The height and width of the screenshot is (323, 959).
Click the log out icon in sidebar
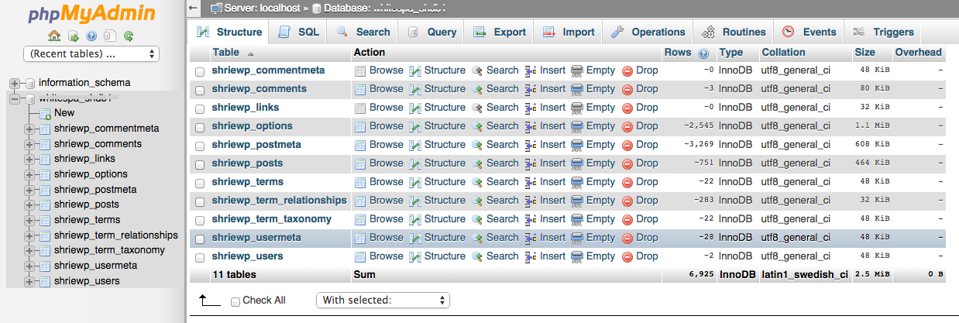point(73,36)
